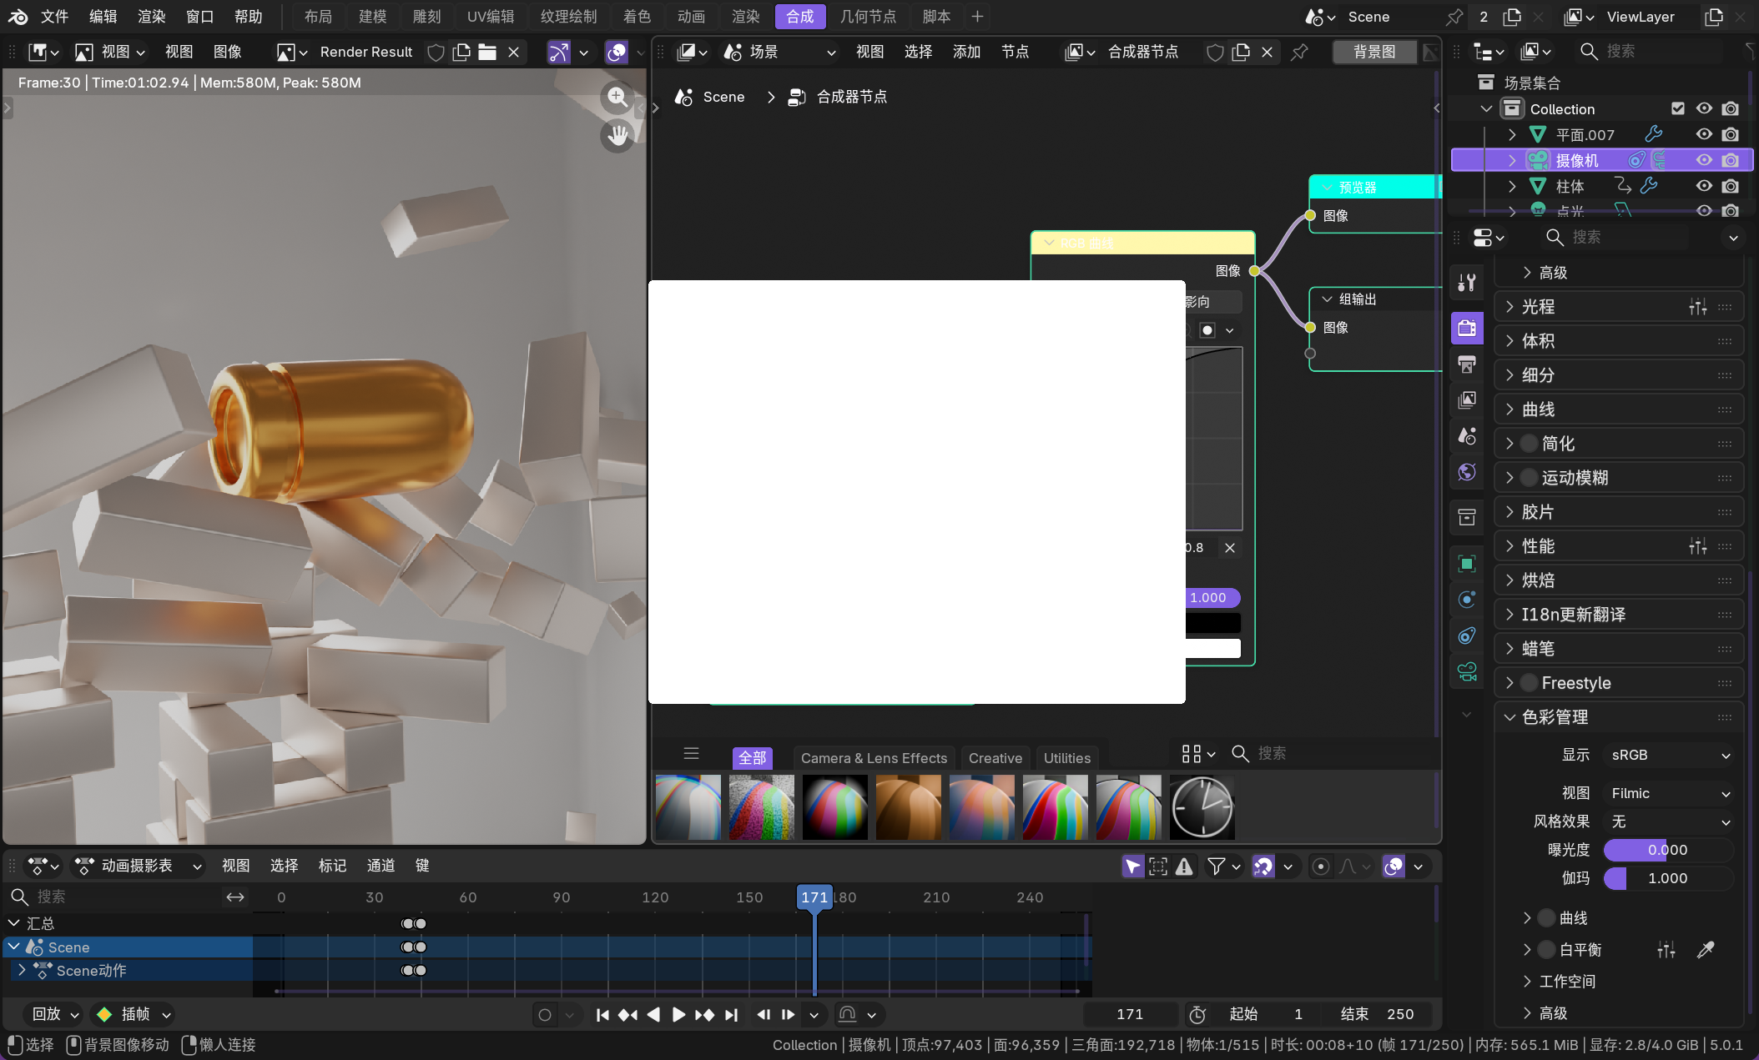Open the Filmic view transform dropdown

pyautogui.click(x=1669, y=793)
